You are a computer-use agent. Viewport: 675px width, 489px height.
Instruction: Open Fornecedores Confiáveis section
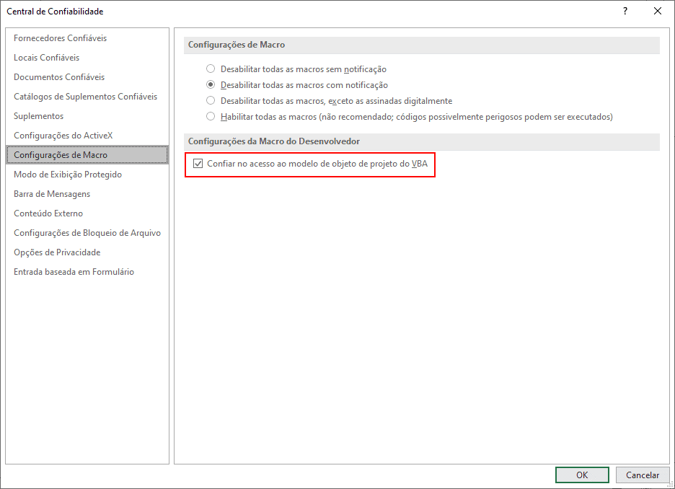(x=60, y=38)
